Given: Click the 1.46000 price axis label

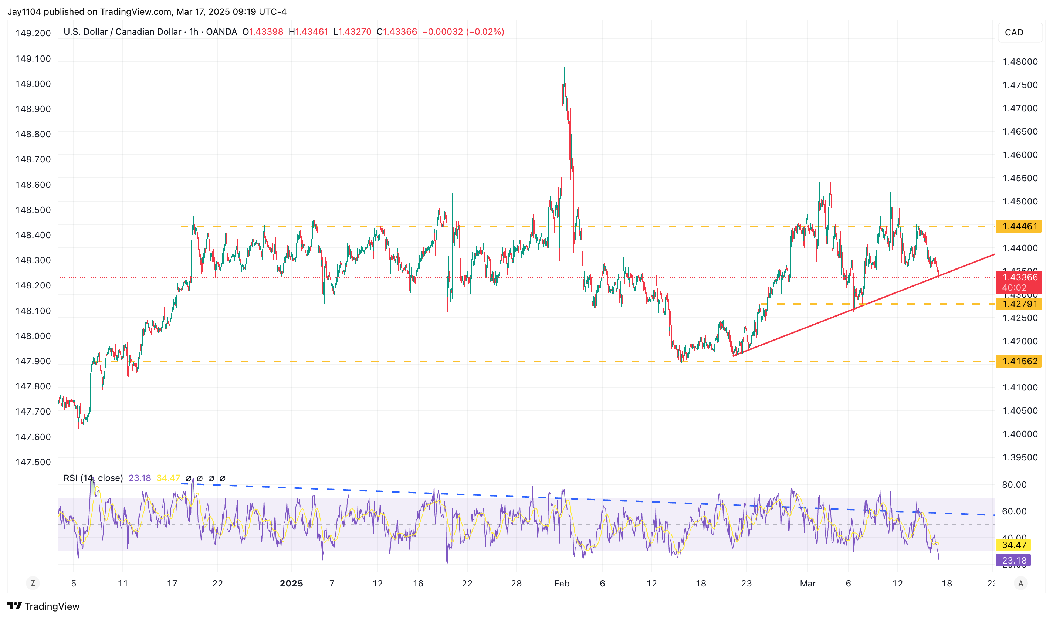Looking at the screenshot, I should 1020,155.
